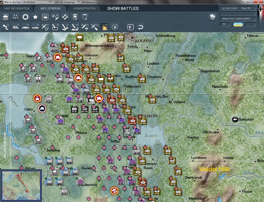Viewport: 264px width, 202px height.
Task: Click the Demyansk town label
Action: [x=193, y=178]
